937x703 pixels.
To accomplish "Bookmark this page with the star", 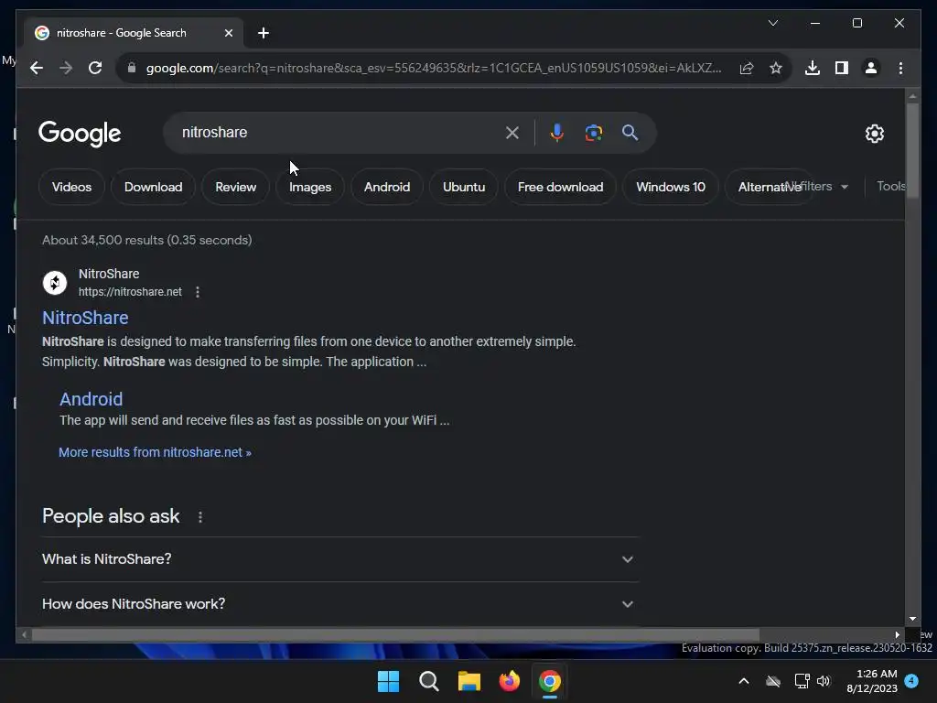I will click(776, 68).
